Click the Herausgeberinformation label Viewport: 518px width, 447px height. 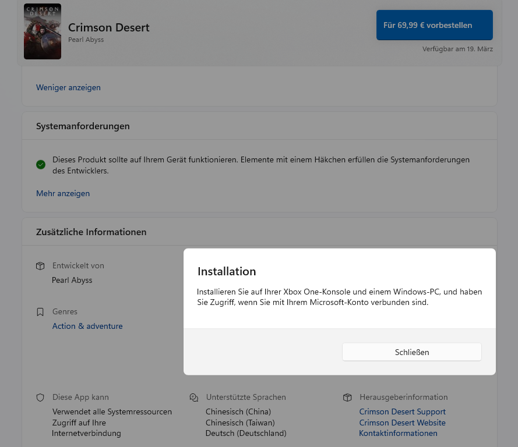(404, 397)
